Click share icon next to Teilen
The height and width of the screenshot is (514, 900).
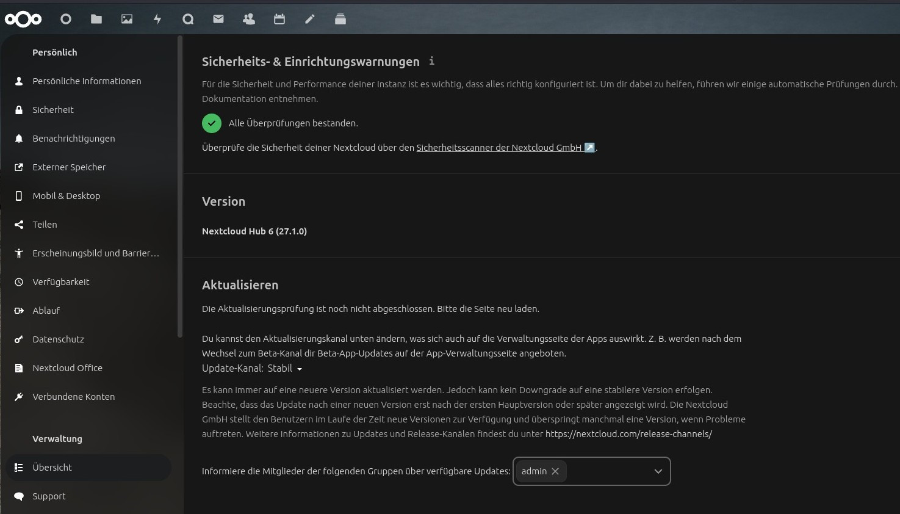click(x=19, y=225)
